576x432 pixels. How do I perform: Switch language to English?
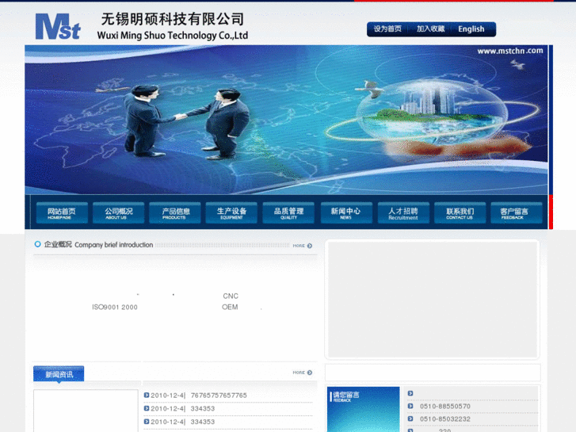click(x=471, y=29)
